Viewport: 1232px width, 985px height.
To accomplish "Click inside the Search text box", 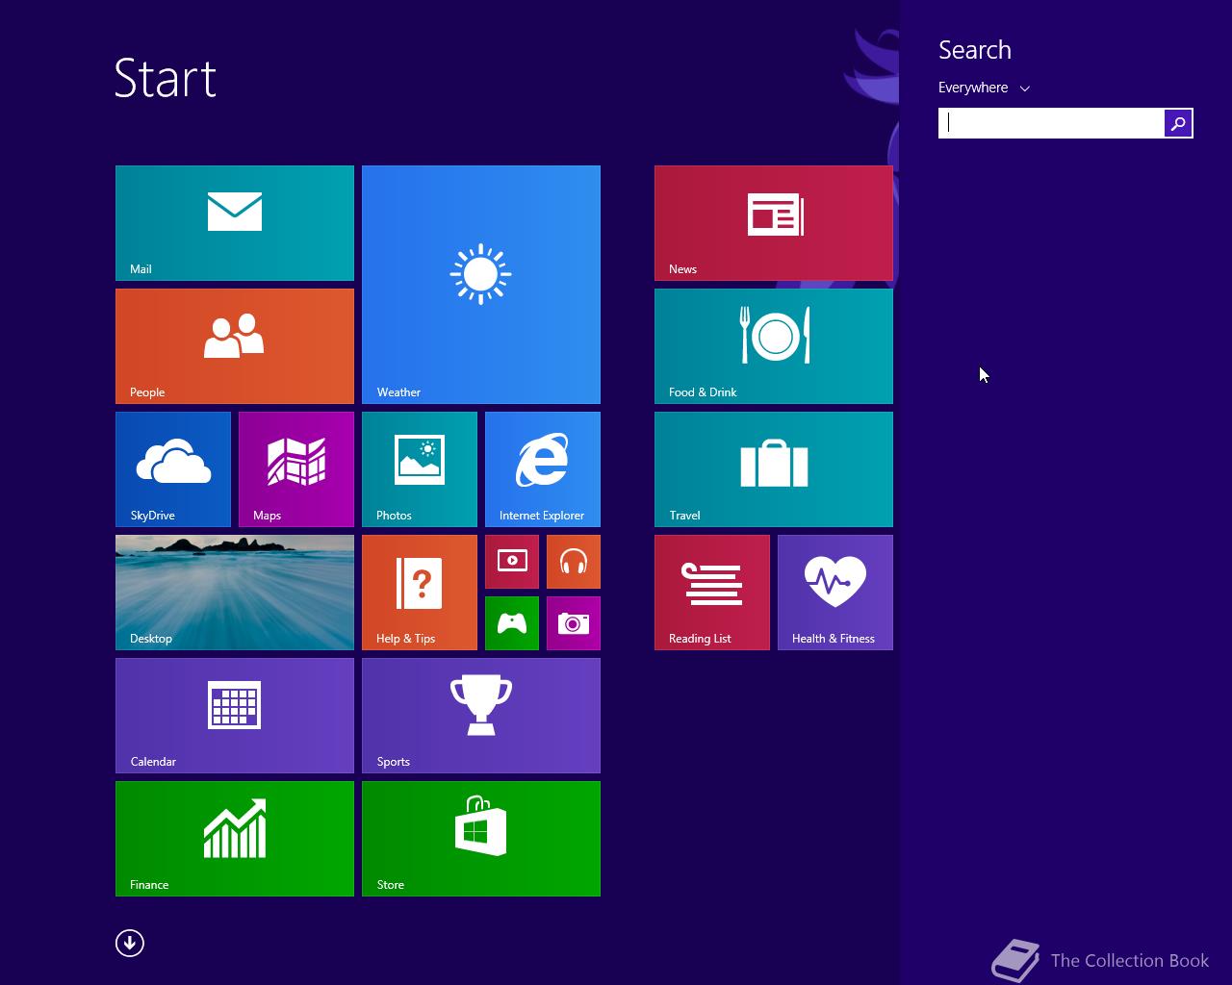I will (1051, 123).
